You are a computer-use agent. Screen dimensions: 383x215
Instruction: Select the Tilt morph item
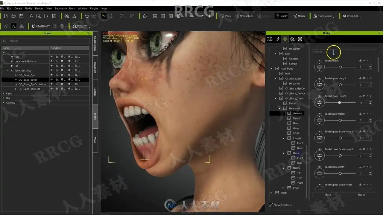[x=299, y=173]
